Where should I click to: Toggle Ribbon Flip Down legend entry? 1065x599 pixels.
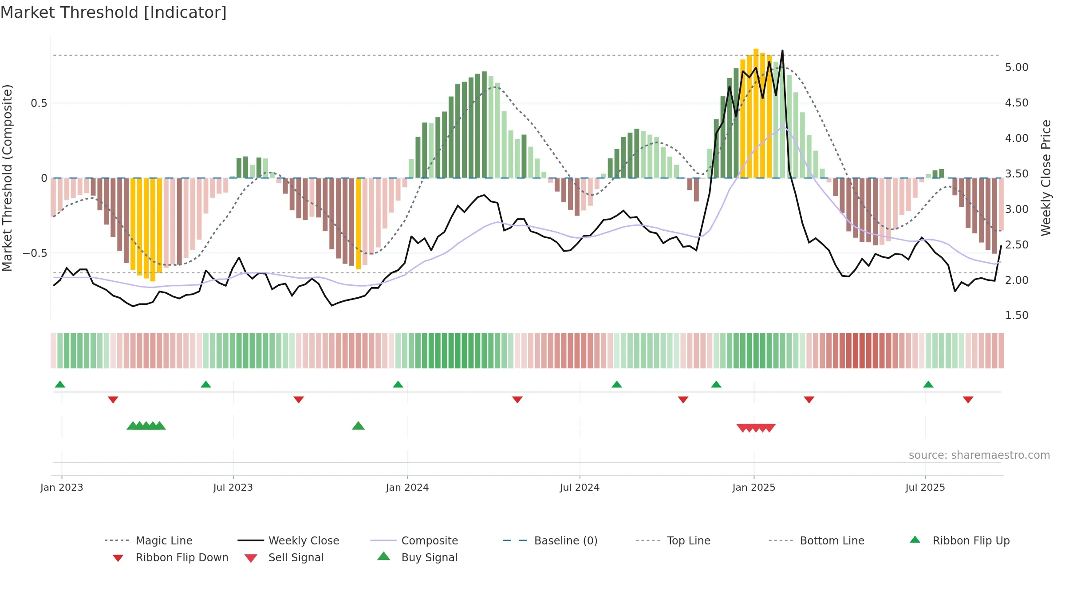coord(170,557)
